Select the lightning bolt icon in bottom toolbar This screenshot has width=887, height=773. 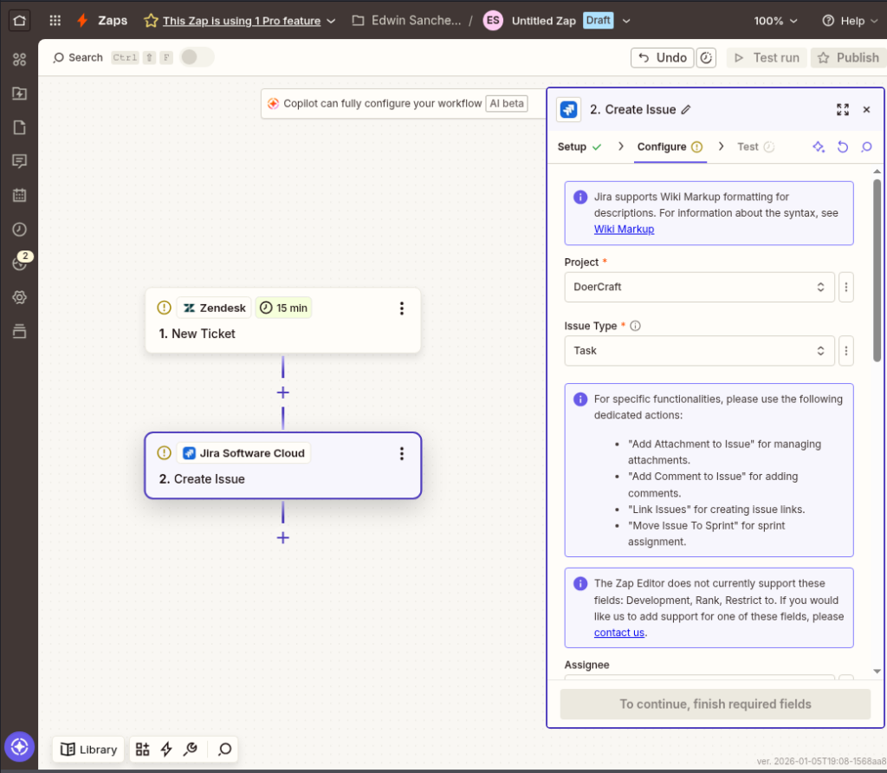pyautogui.click(x=167, y=749)
